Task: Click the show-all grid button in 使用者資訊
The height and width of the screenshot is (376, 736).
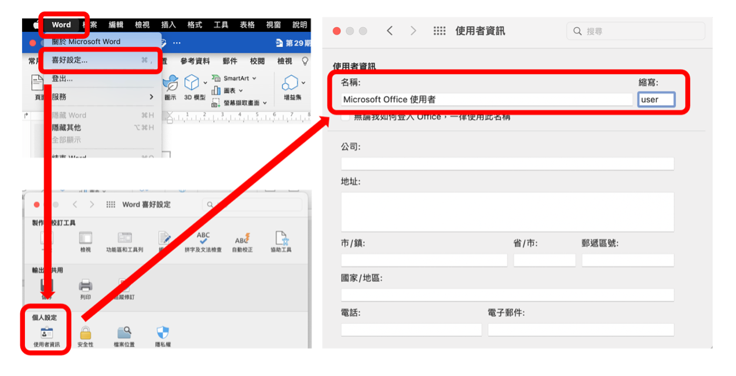Action: [x=440, y=31]
